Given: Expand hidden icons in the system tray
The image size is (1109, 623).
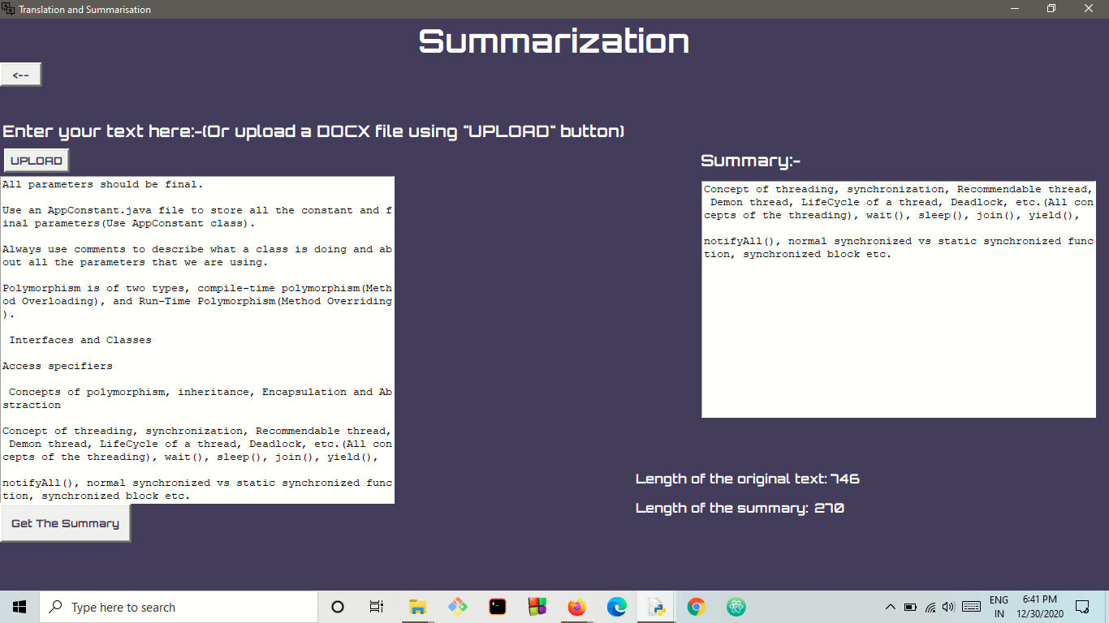Looking at the screenshot, I should [890, 606].
